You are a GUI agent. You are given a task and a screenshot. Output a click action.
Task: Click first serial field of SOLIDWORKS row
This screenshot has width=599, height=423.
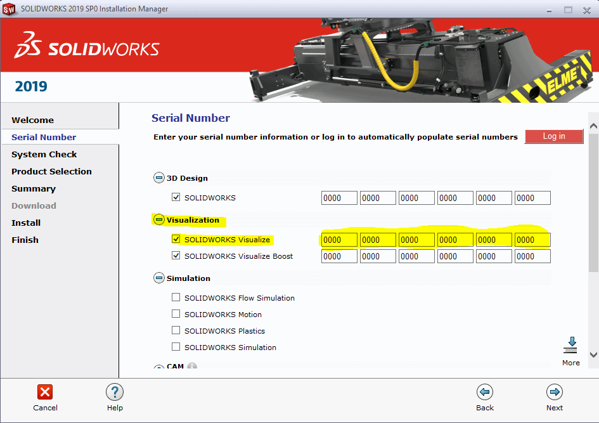pyautogui.click(x=339, y=198)
